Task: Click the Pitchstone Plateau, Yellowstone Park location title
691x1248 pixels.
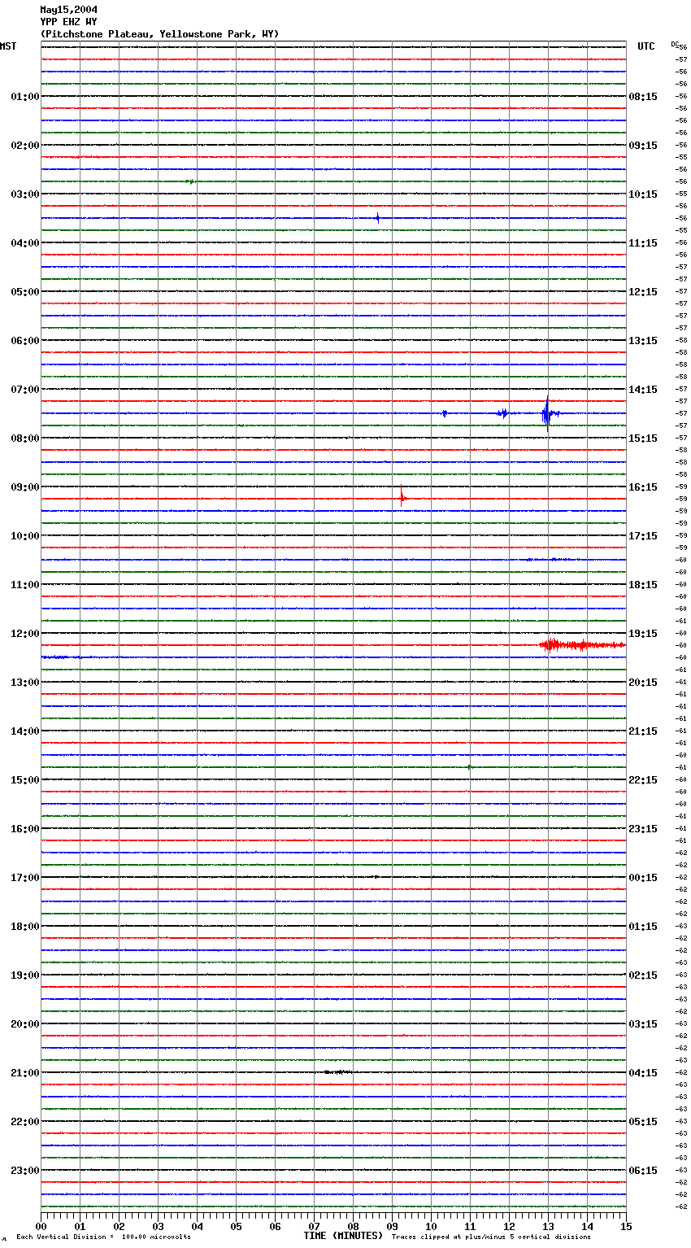Action: tap(159, 34)
